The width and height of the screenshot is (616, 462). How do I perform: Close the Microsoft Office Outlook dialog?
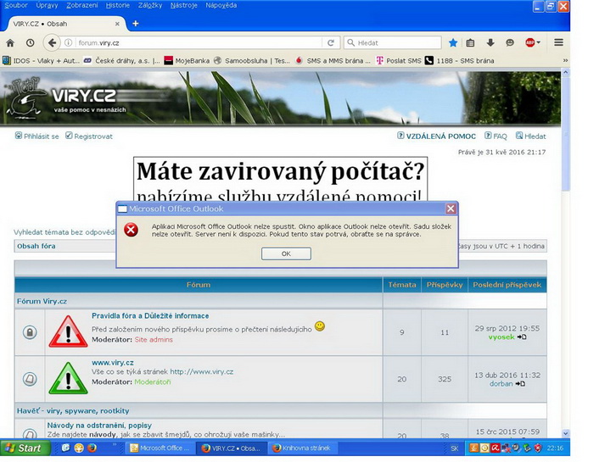(x=451, y=209)
